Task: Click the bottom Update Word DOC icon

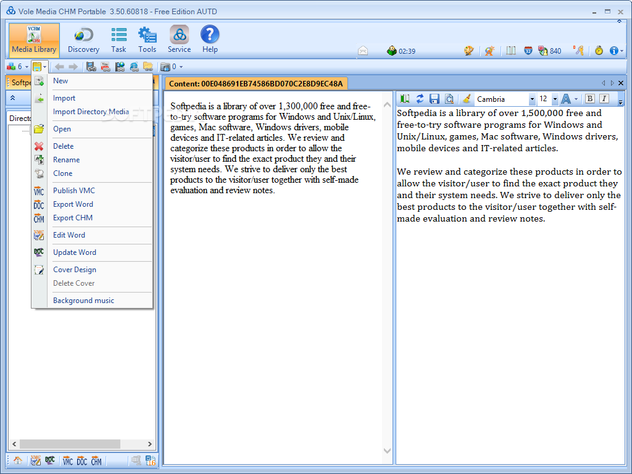Action: [x=50, y=460]
